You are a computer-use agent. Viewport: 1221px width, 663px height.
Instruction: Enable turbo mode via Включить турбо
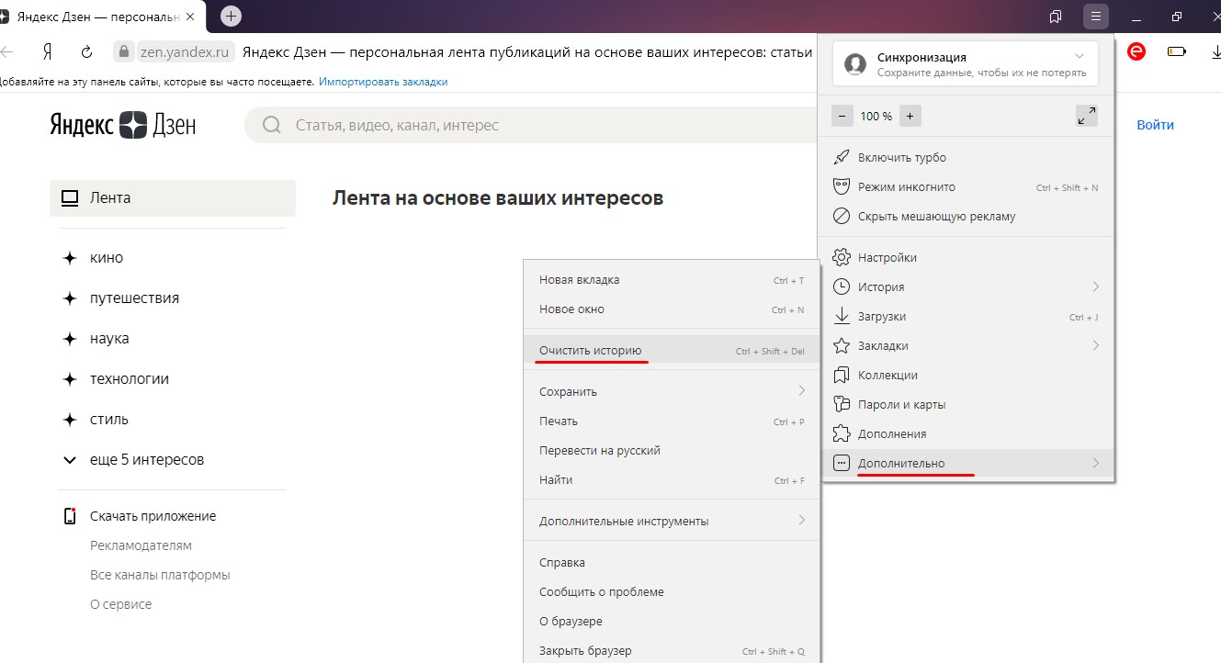pos(967,157)
